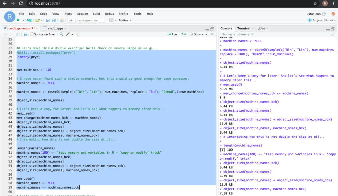This screenshot has width=338, height=196.
Task: Click the Go to file/function field
Action: coord(86,20)
